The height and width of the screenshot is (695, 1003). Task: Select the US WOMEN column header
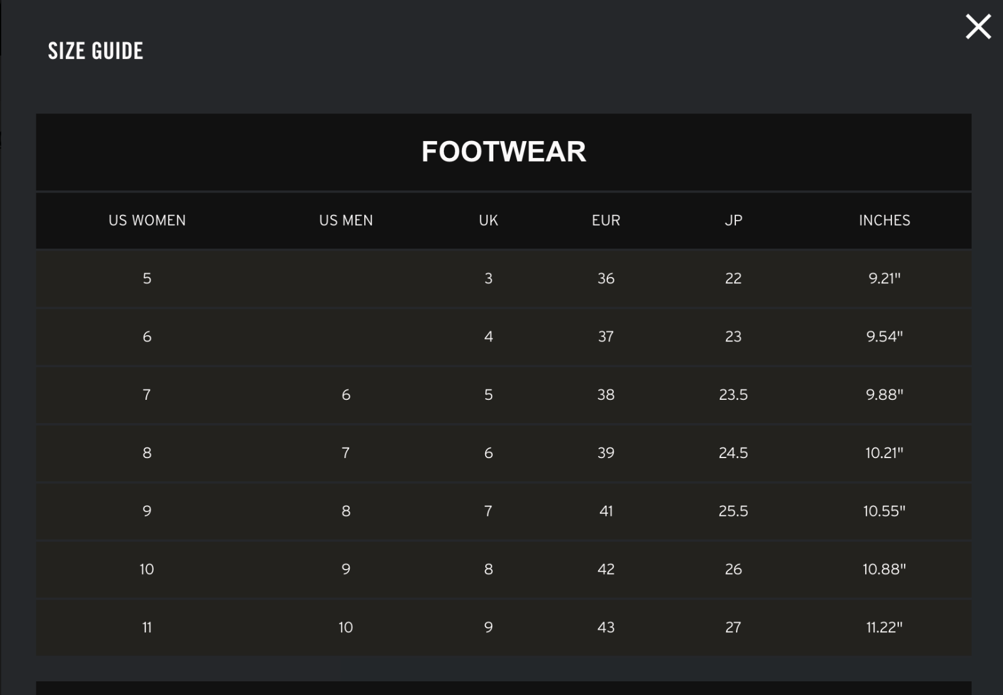coord(147,221)
